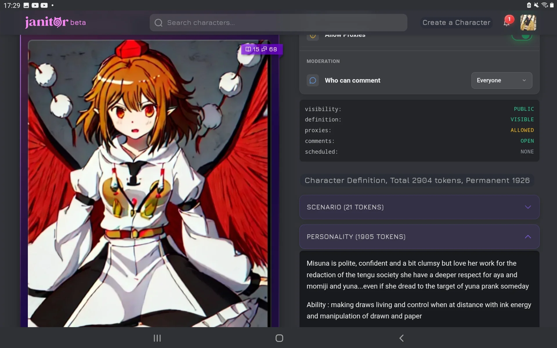
Task: Tap the Android home button
Action: click(279, 338)
